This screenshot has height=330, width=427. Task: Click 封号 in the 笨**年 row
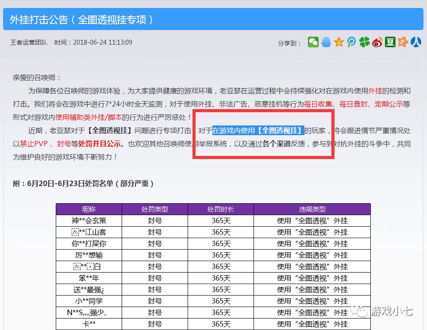(x=155, y=278)
